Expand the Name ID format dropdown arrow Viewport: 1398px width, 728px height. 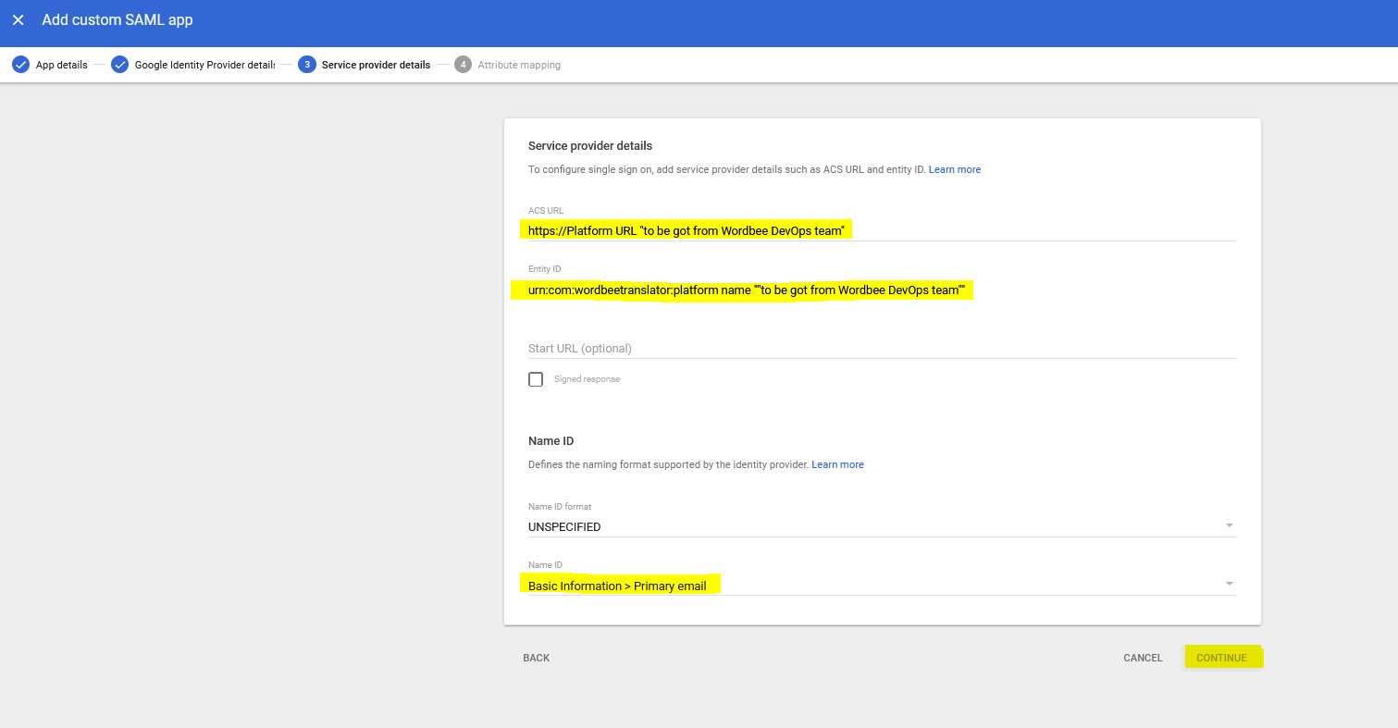1229,525
